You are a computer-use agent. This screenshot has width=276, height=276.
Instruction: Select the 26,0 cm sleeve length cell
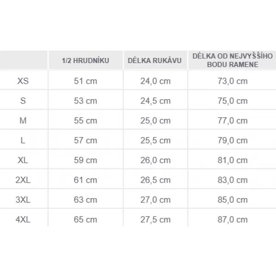tap(155, 160)
